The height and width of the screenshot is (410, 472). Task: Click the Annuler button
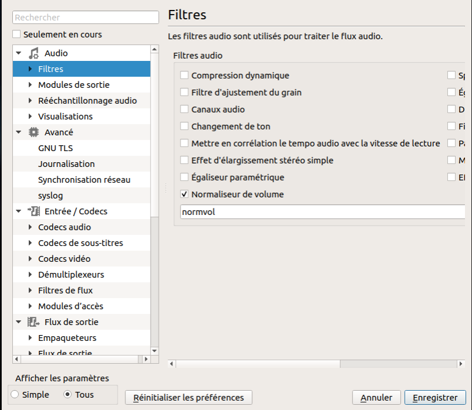(x=376, y=397)
